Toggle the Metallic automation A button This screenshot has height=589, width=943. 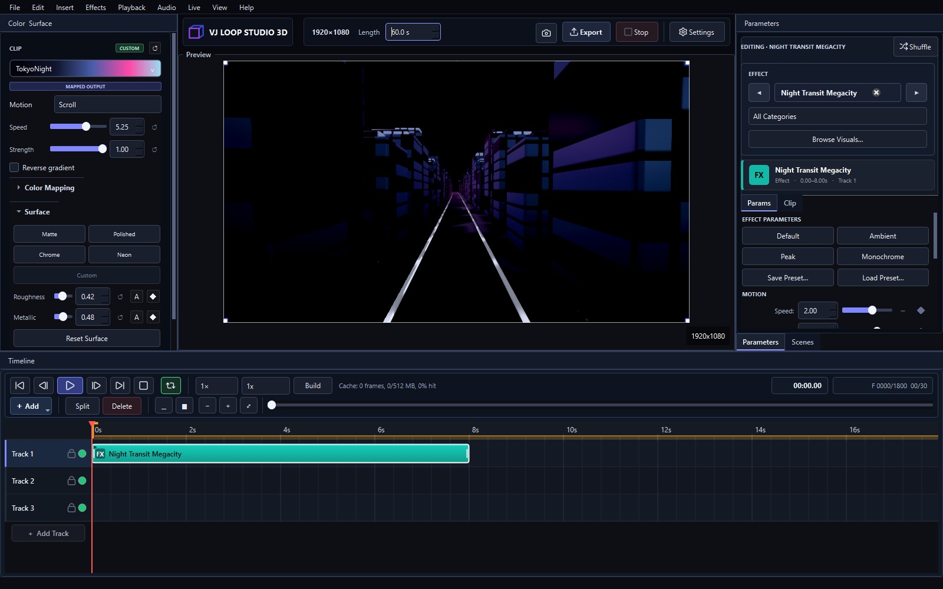[x=137, y=317]
